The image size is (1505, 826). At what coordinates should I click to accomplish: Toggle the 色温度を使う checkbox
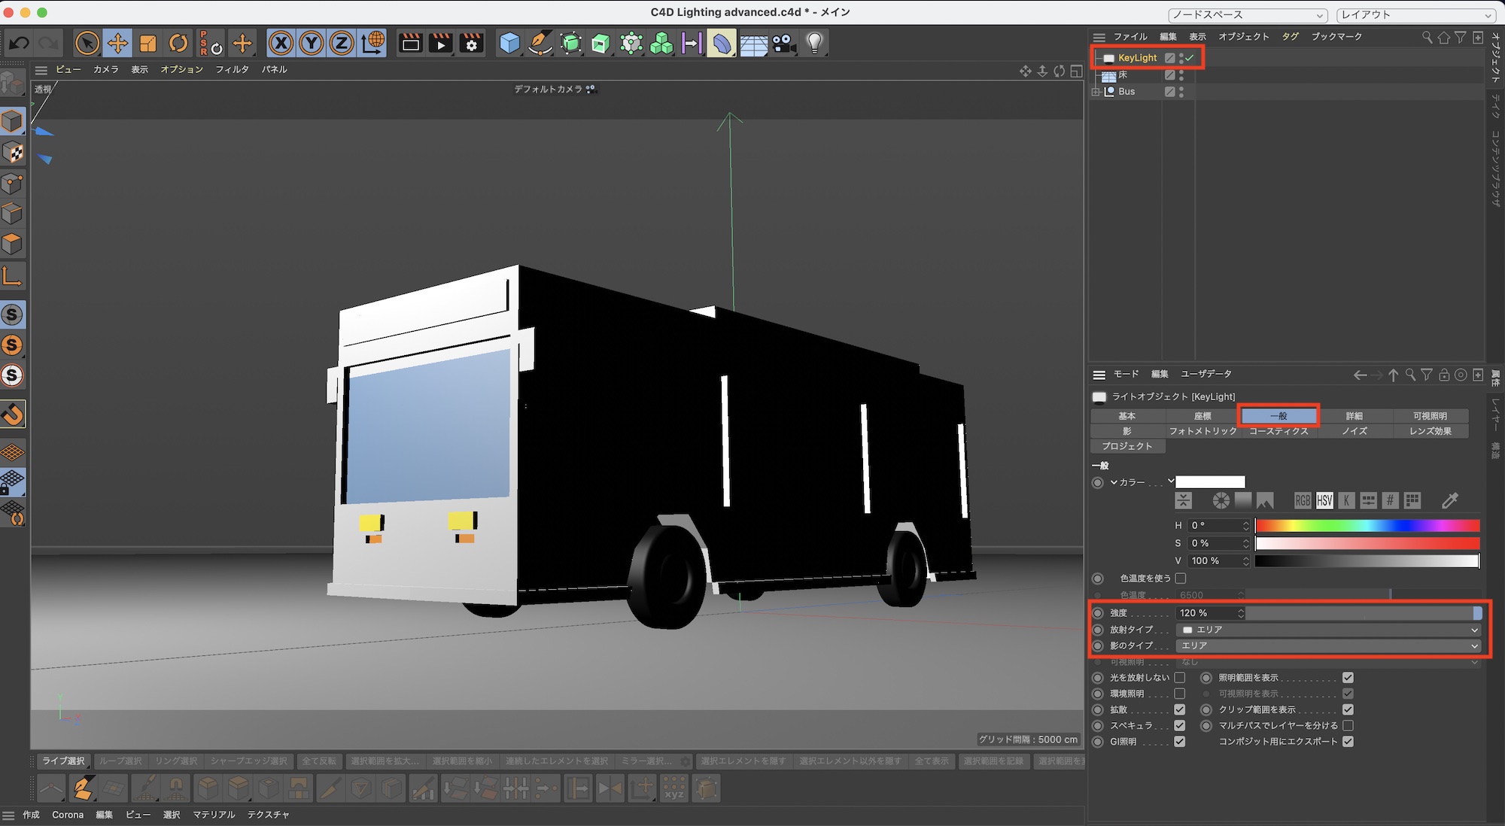pos(1181,579)
